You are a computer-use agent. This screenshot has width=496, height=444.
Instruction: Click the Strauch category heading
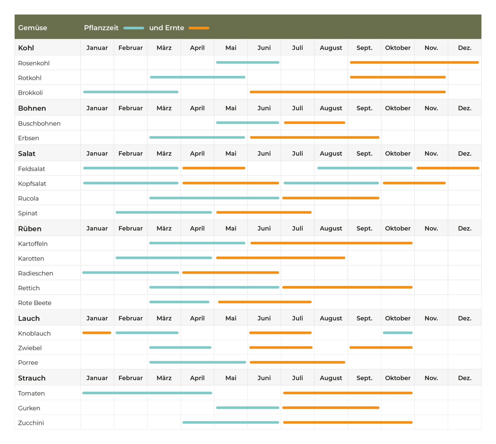coord(32,378)
